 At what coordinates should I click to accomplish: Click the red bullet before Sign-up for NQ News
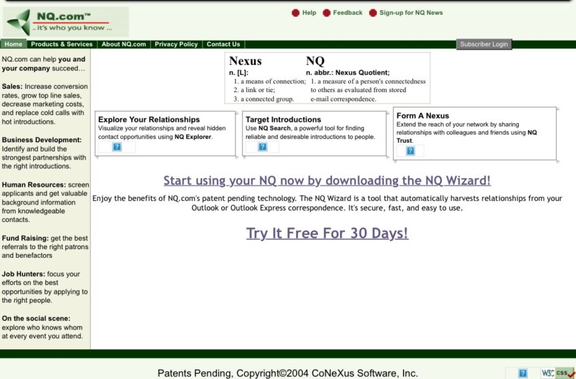pos(373,13)
